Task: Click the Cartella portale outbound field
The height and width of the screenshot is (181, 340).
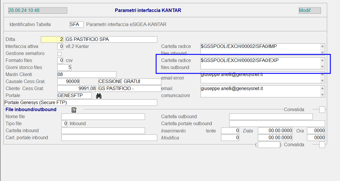Action: click(x=277, y=124)
